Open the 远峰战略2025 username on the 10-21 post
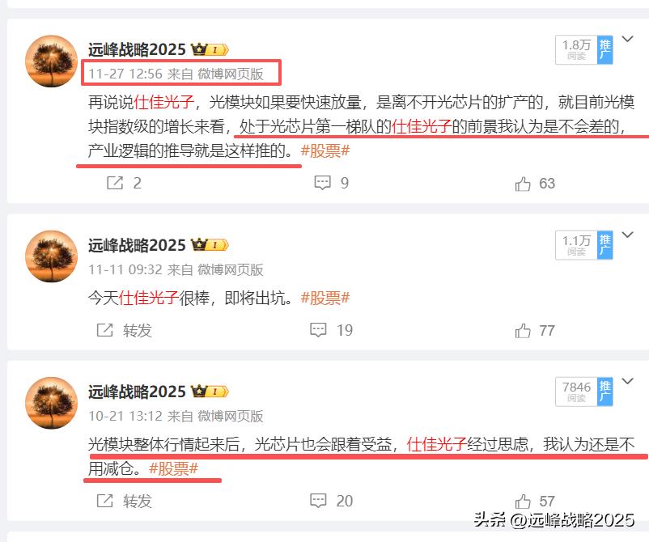Screen dimensions: 649x542 (137, 392)
